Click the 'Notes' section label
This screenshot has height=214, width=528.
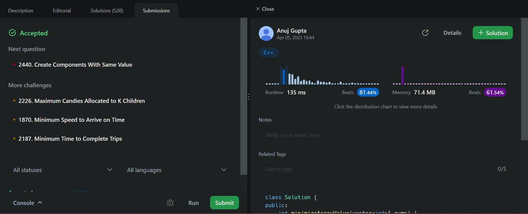point(265,120)
